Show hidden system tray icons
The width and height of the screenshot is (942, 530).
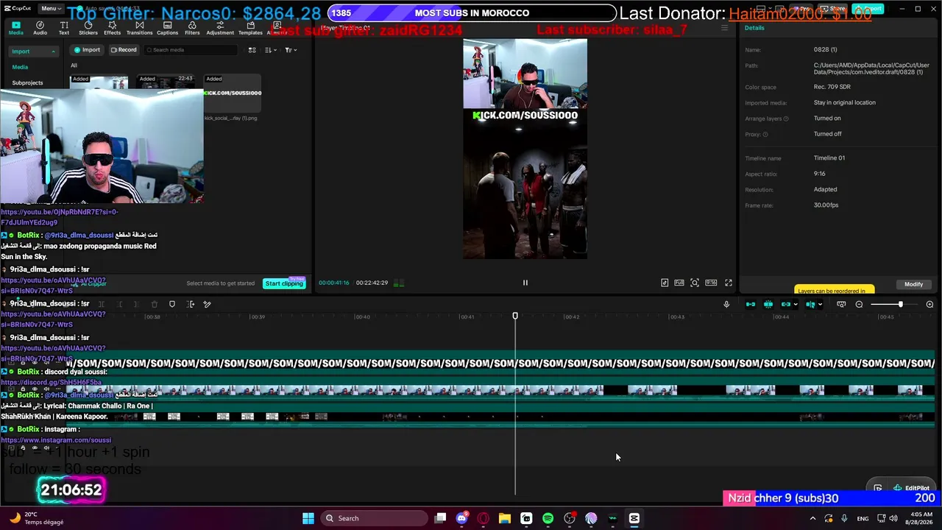tap(812, 518)
